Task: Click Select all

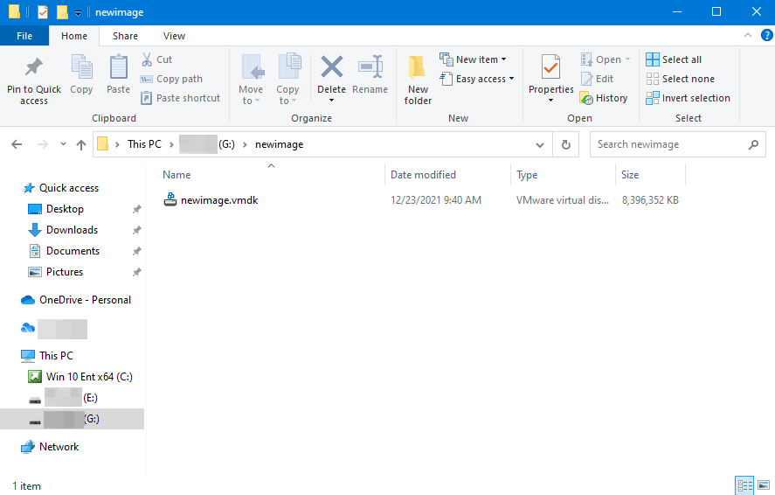Action: (x=674, y=59)
